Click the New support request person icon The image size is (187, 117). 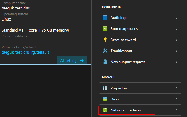(x=105, y=62)
